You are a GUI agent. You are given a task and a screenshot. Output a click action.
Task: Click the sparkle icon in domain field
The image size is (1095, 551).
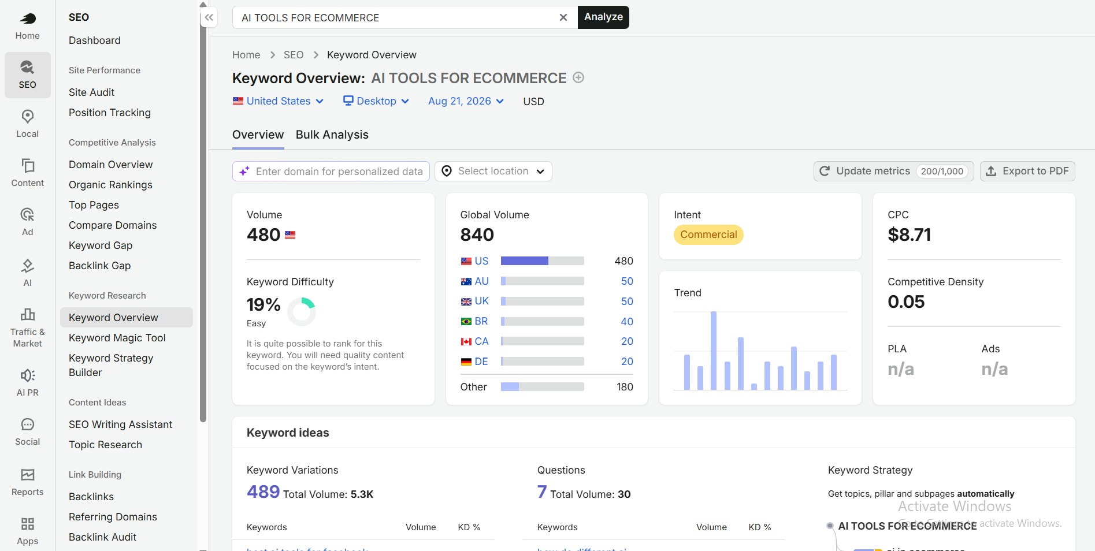(x=244, y=171)
